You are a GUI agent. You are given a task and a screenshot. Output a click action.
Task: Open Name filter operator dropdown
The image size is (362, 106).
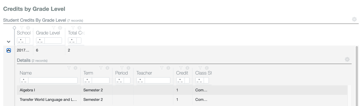tap(24, 81)
